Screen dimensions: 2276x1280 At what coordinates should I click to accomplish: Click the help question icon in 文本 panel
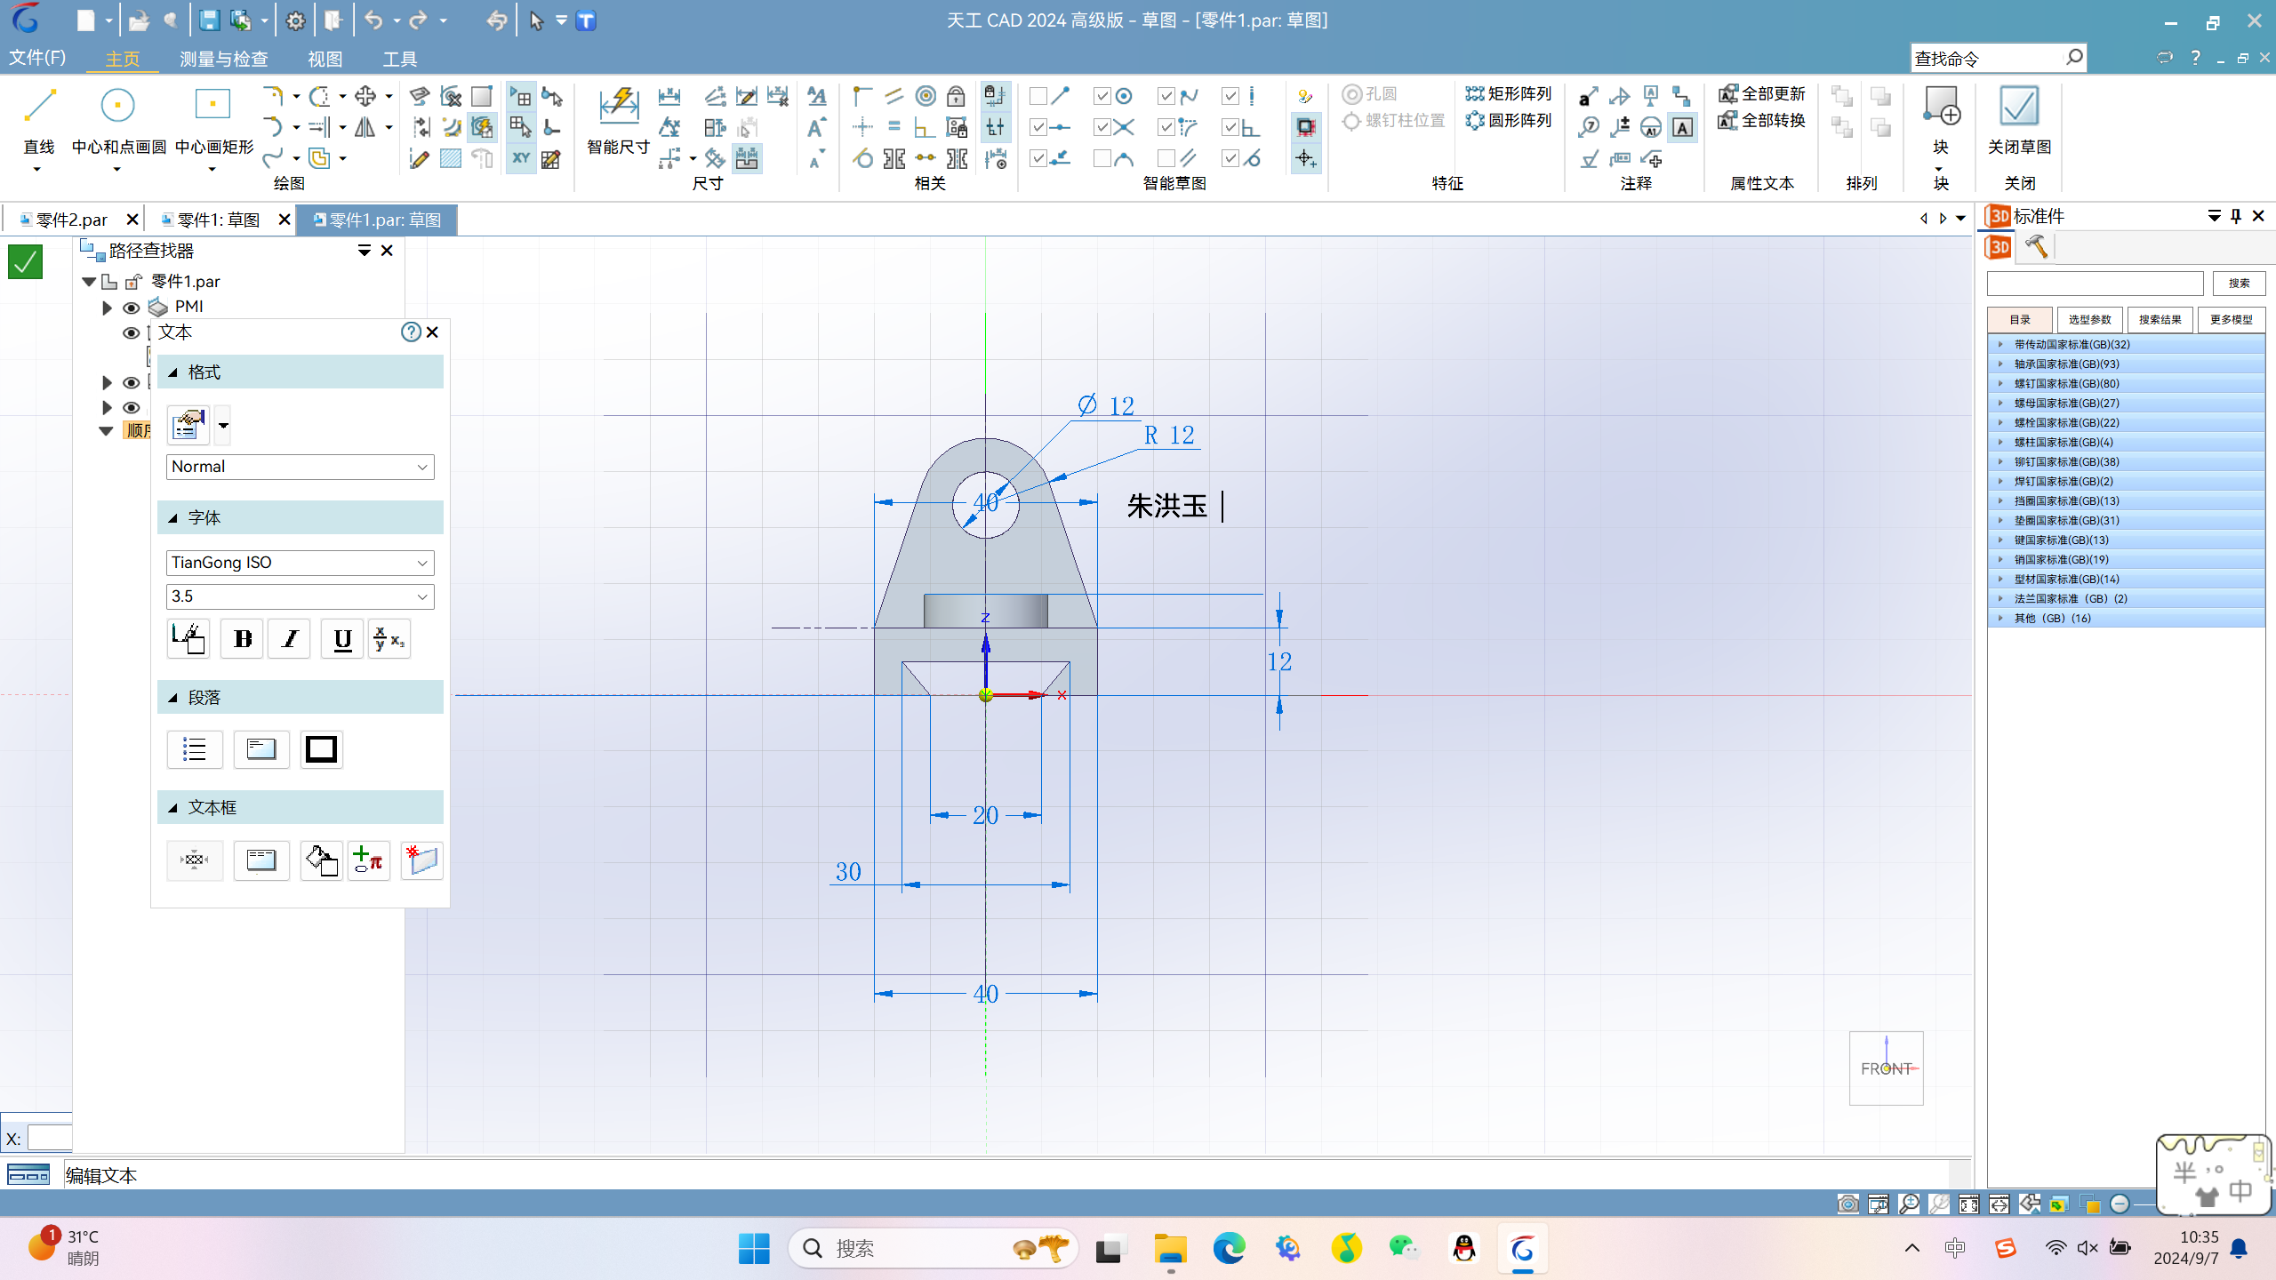tap(411, 332)
